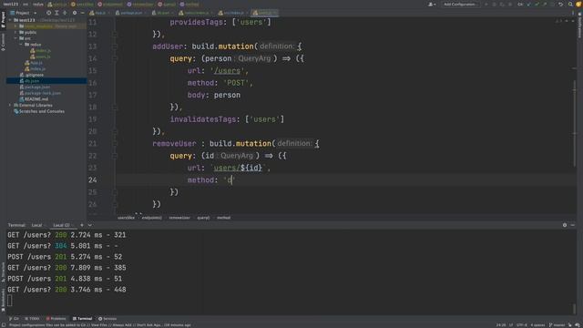
Task: Add a new terminal session with plus icon
Action: pyautogui.click(x=82, y=225)
